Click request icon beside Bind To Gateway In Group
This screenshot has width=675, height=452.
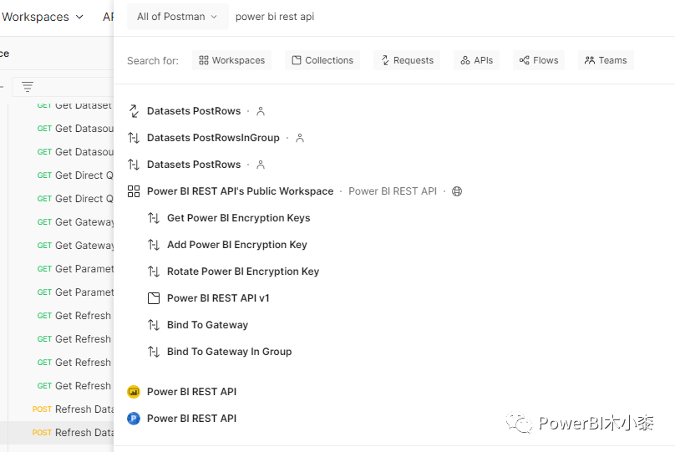pos(154,351)
